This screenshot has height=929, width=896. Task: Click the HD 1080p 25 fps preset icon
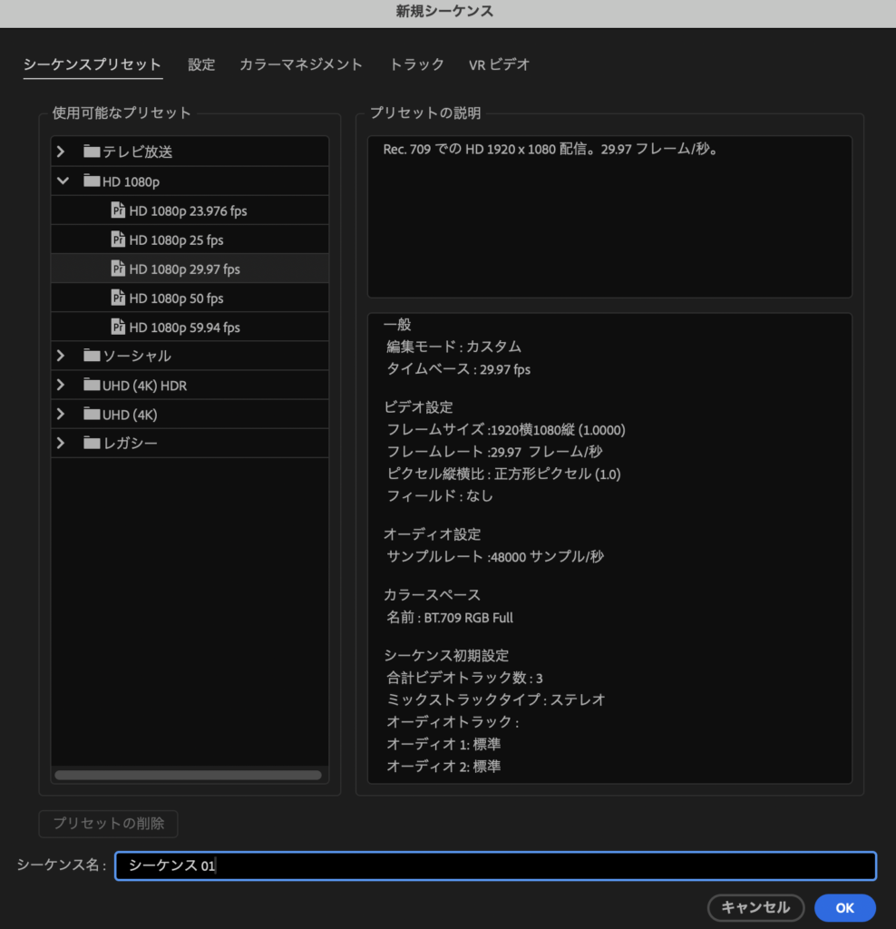[118, 240]
